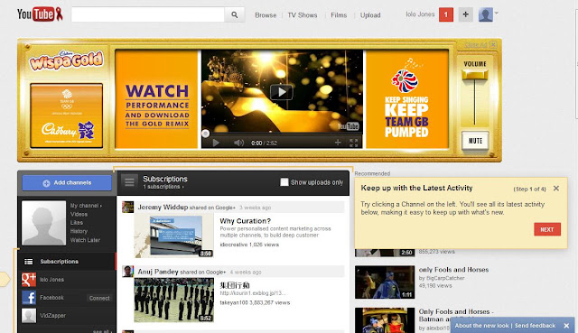Viewport: 578px width, 333px height.
Task: Open the guide menu icon beside Subscriptions
Action: [129, 182]
